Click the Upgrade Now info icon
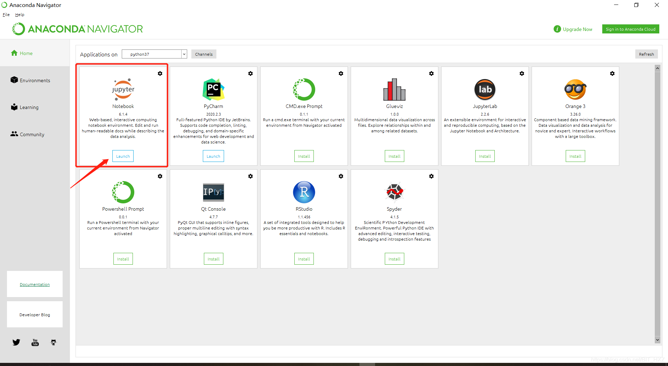The width and height of the screenshot is (668, 366). point(557,29)
